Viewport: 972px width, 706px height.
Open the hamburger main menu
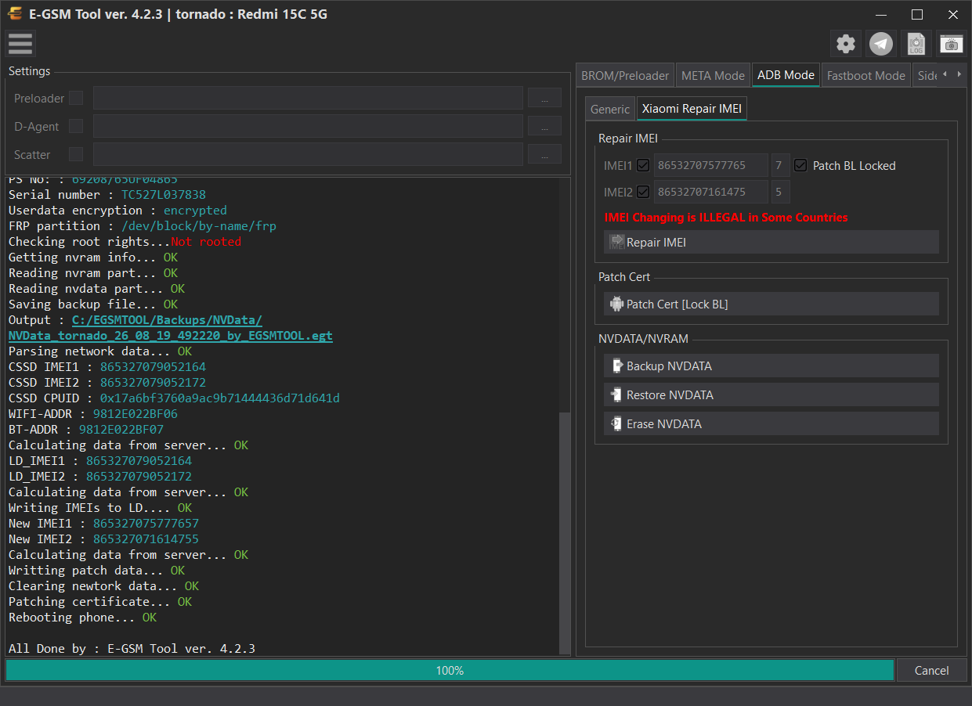(20, 44)
